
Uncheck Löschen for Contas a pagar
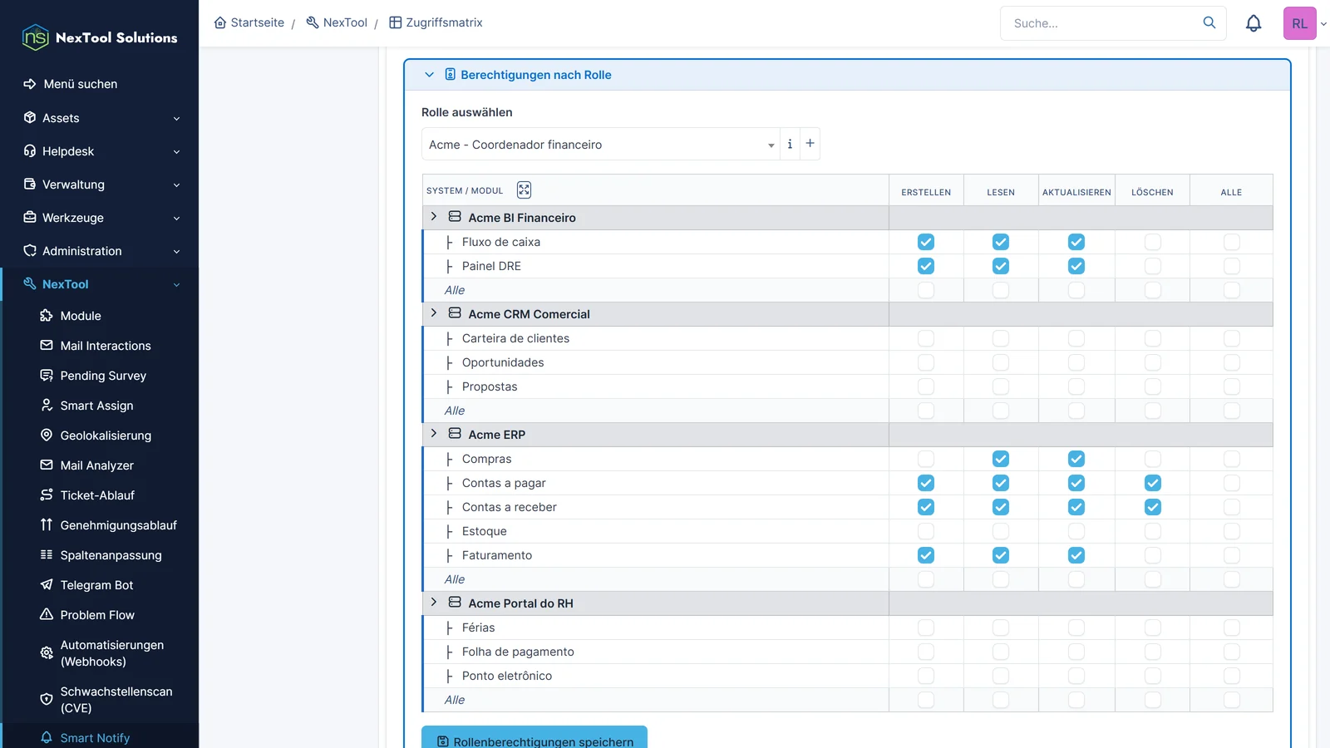tap(1152, 483)
